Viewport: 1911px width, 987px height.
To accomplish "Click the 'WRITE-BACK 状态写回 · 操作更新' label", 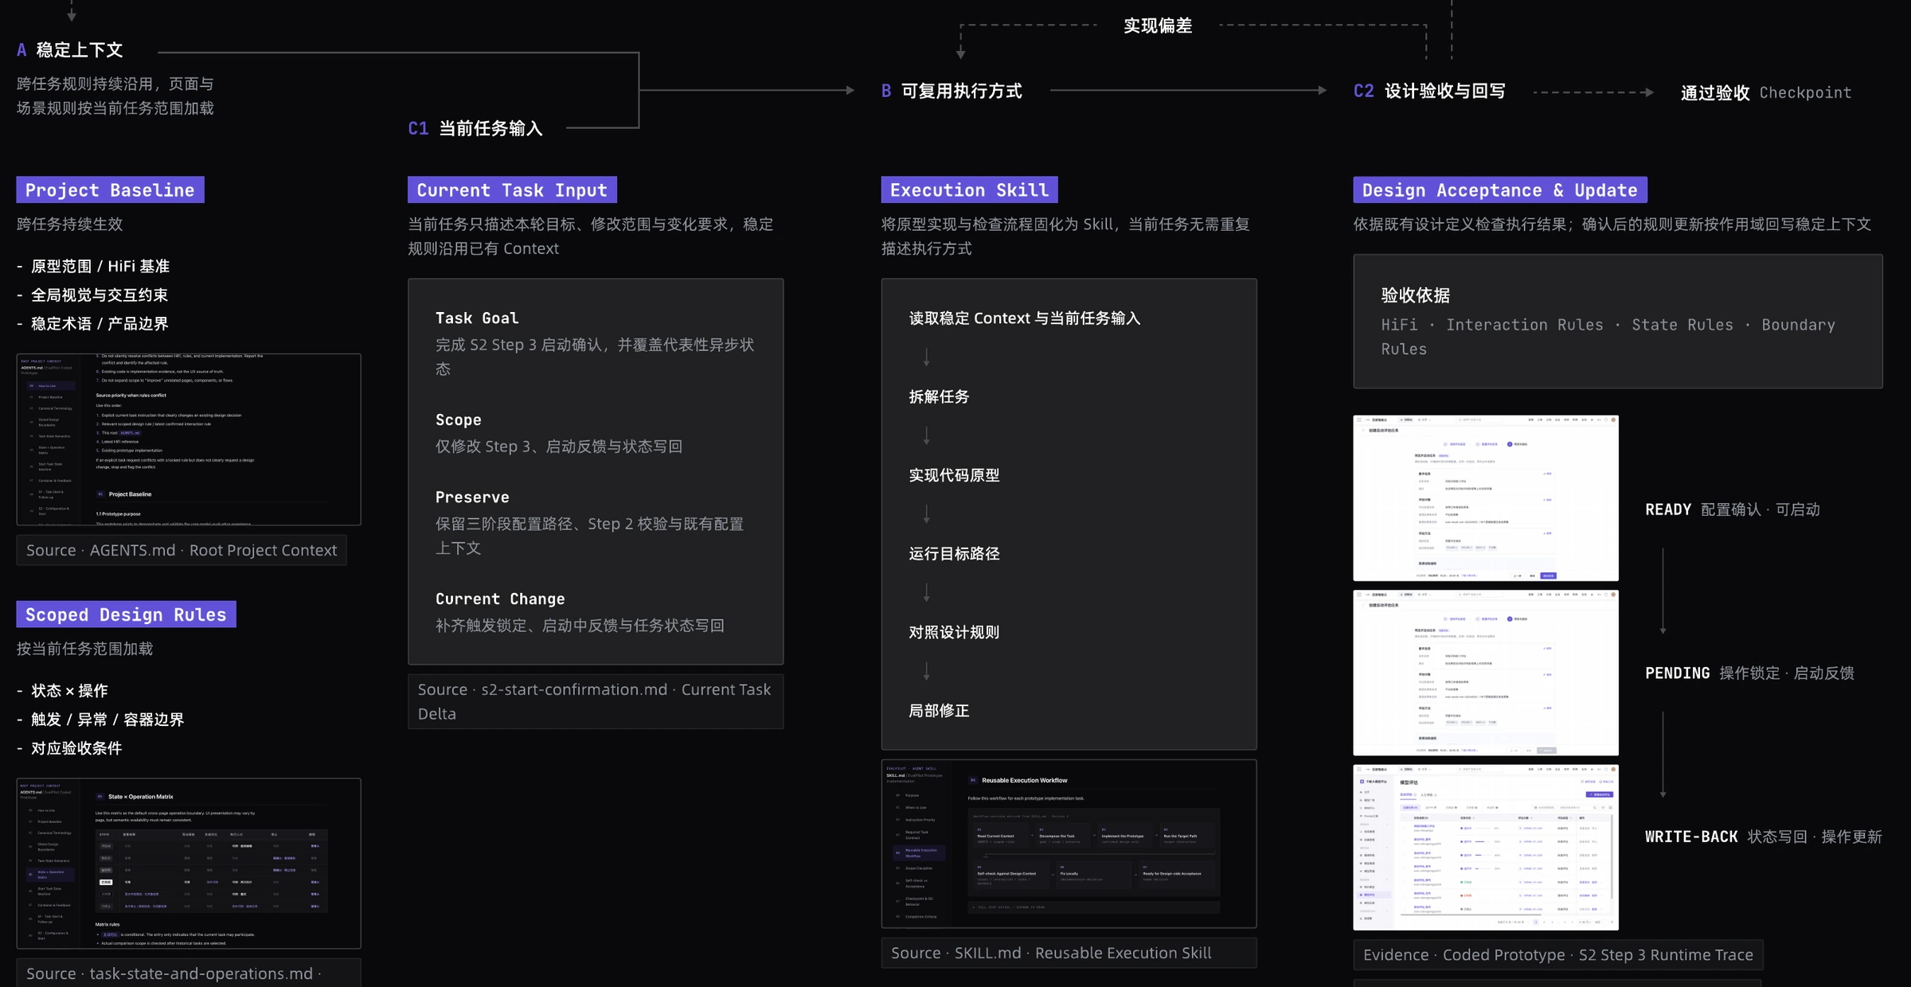I will [1764, 837].
